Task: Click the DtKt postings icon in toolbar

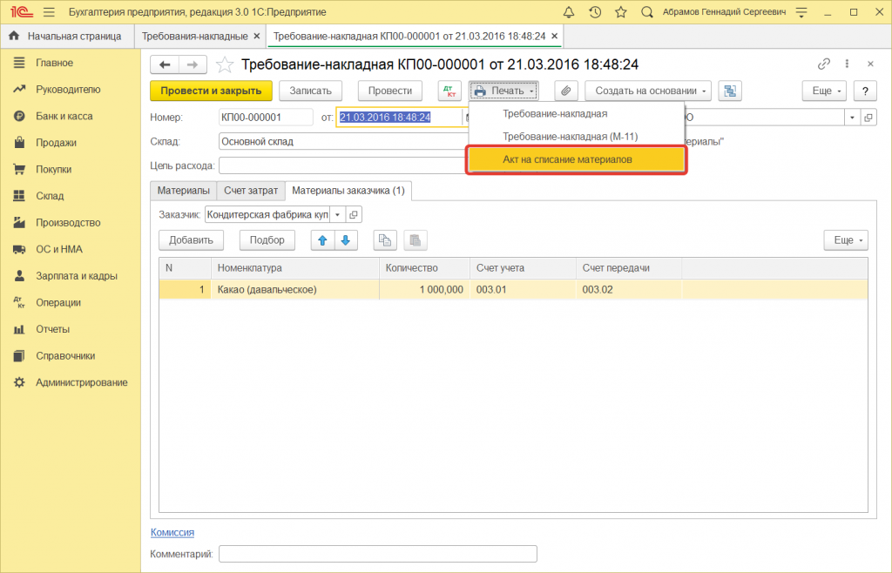Action: [449, 91]
